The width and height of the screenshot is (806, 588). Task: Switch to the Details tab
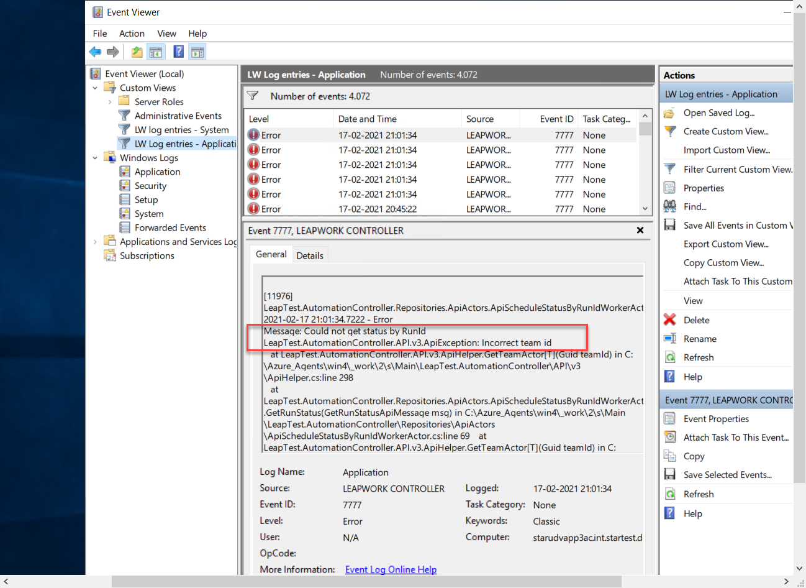[x=310, y=255]
